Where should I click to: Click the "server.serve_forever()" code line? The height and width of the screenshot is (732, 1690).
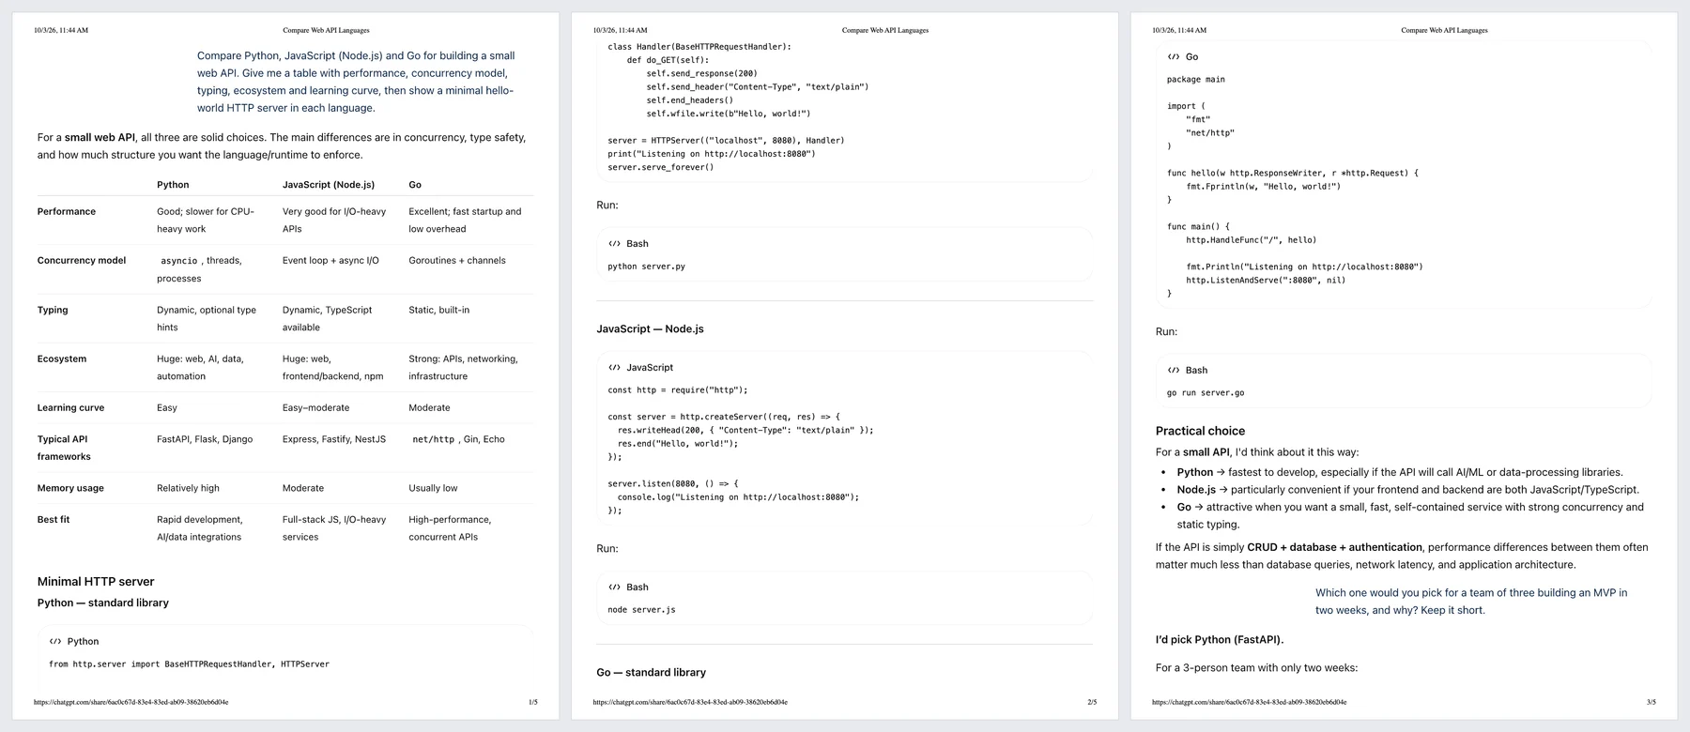coord(660,167)
